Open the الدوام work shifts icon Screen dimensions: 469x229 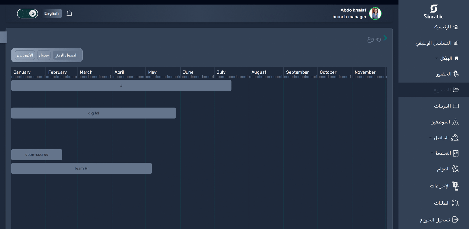click(x=455, y=169)
